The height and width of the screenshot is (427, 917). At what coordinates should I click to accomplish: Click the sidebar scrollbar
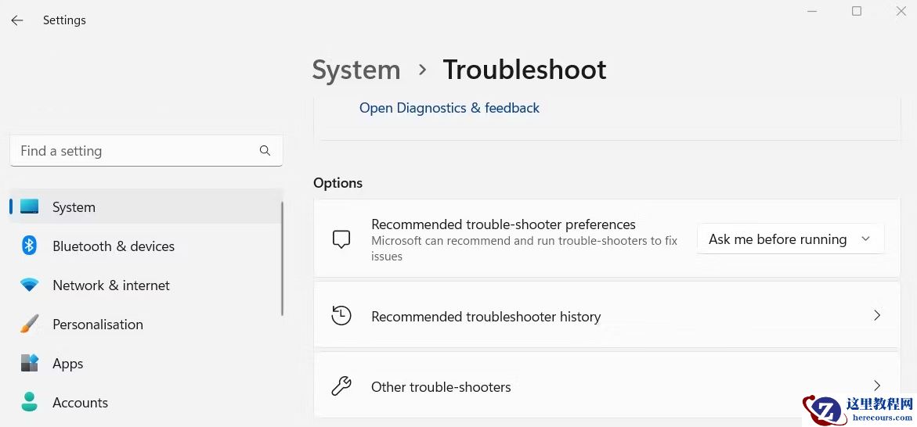(282, 258)
